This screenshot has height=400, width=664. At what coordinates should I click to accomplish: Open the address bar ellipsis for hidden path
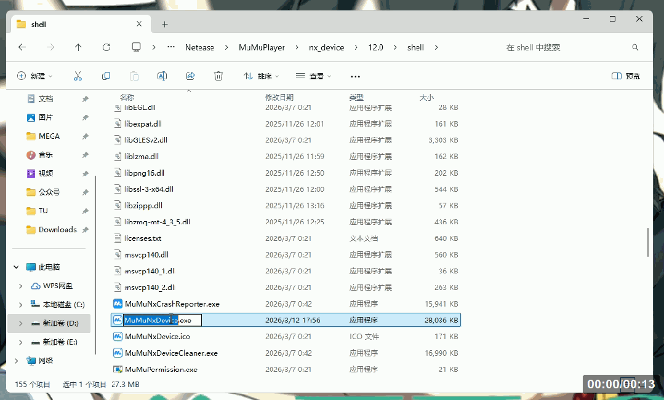click(171, 47)
